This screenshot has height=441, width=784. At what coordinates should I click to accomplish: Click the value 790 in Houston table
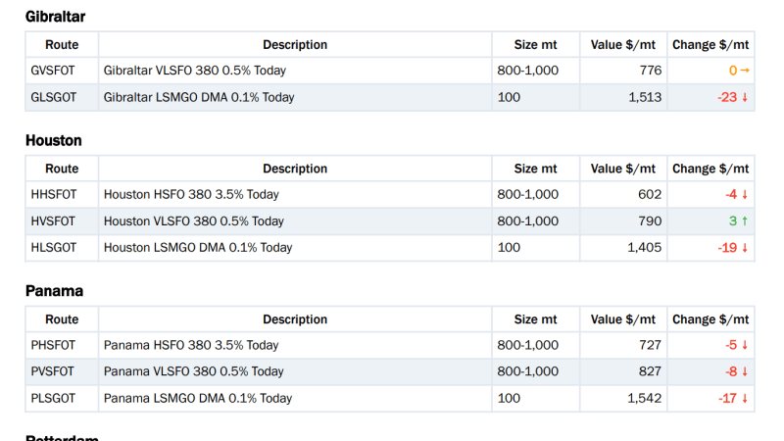pos(650,221)
